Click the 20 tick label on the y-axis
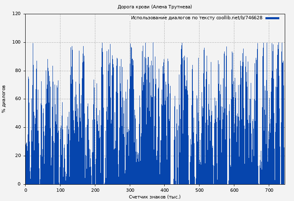294x201 pixels. click(x=18, y=156)
